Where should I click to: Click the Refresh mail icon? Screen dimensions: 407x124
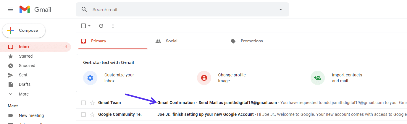point(101,26)
